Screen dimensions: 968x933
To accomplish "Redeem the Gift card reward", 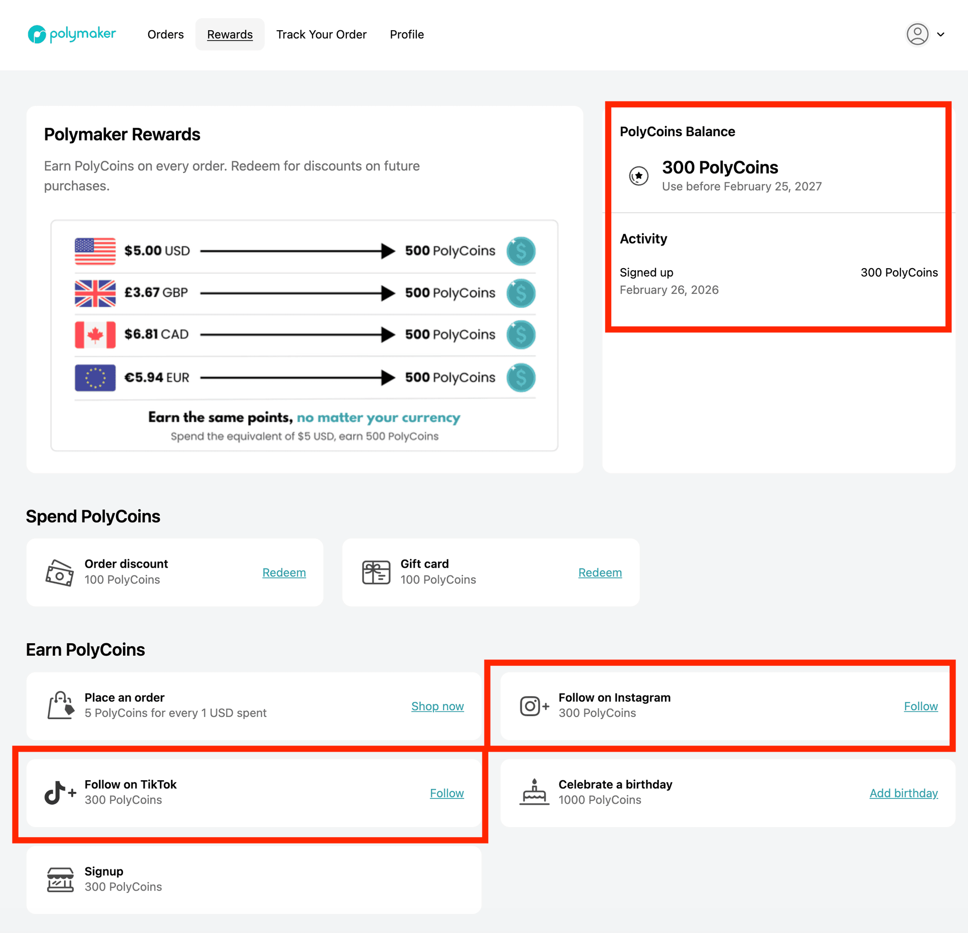I will (x=599, y=573).
